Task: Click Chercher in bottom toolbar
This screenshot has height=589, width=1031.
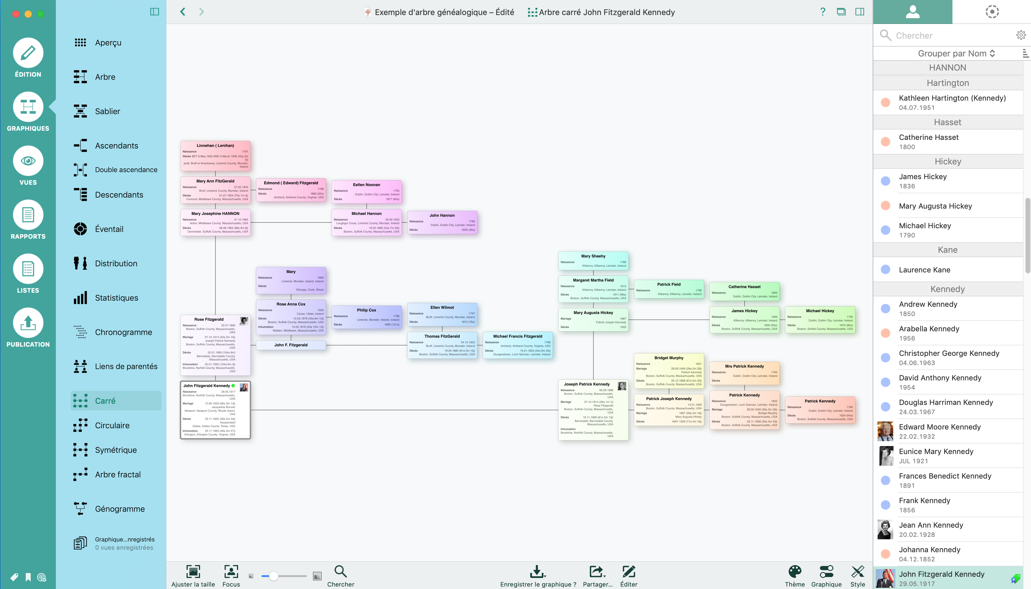Action: pos(340,576)
